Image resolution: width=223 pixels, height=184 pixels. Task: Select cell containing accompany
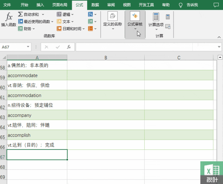[37, 115]
